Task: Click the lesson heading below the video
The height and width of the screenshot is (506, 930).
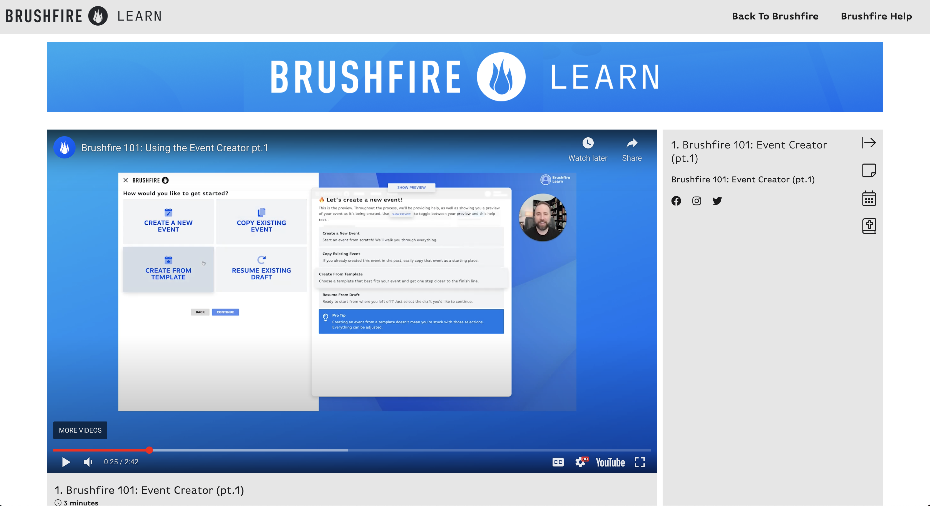Action: tap(149, 490)
